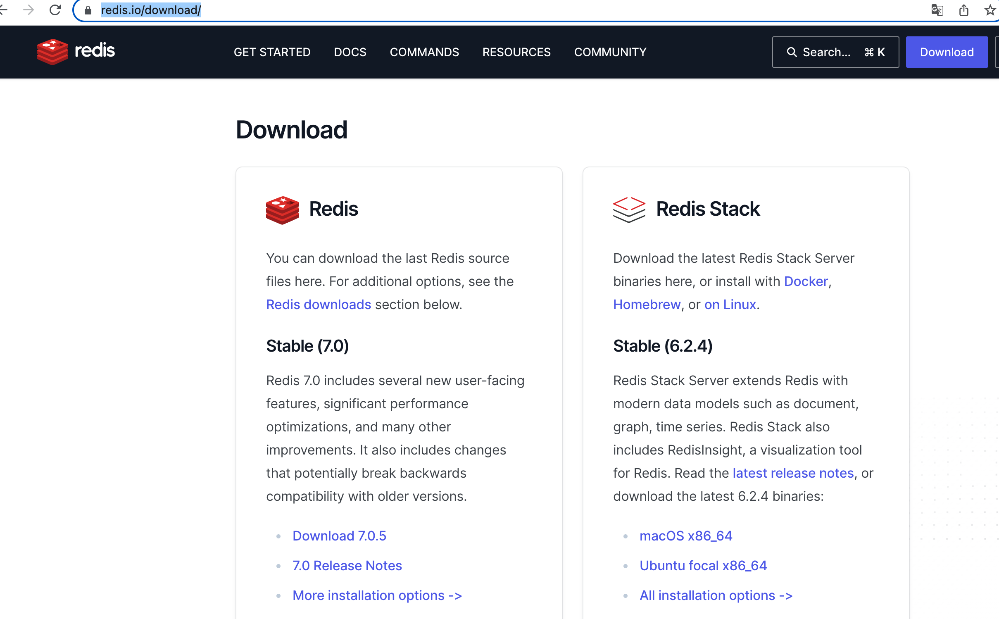Click the padlock site info icon
999x619 pixels.
(x=88, y=10)
